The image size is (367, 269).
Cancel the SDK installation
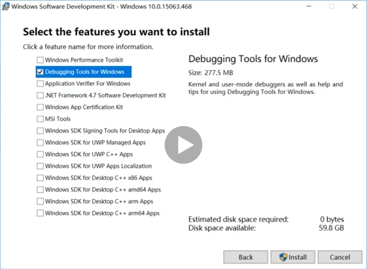tap(340, 257)
